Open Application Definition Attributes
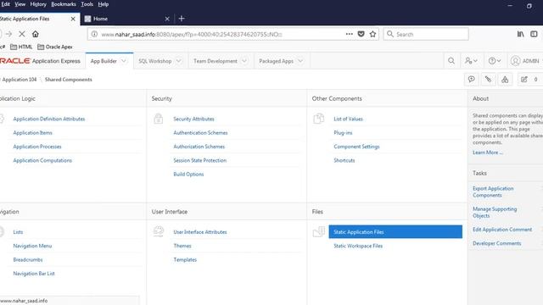This screenshot has height=305, width=543. (49, 119)
